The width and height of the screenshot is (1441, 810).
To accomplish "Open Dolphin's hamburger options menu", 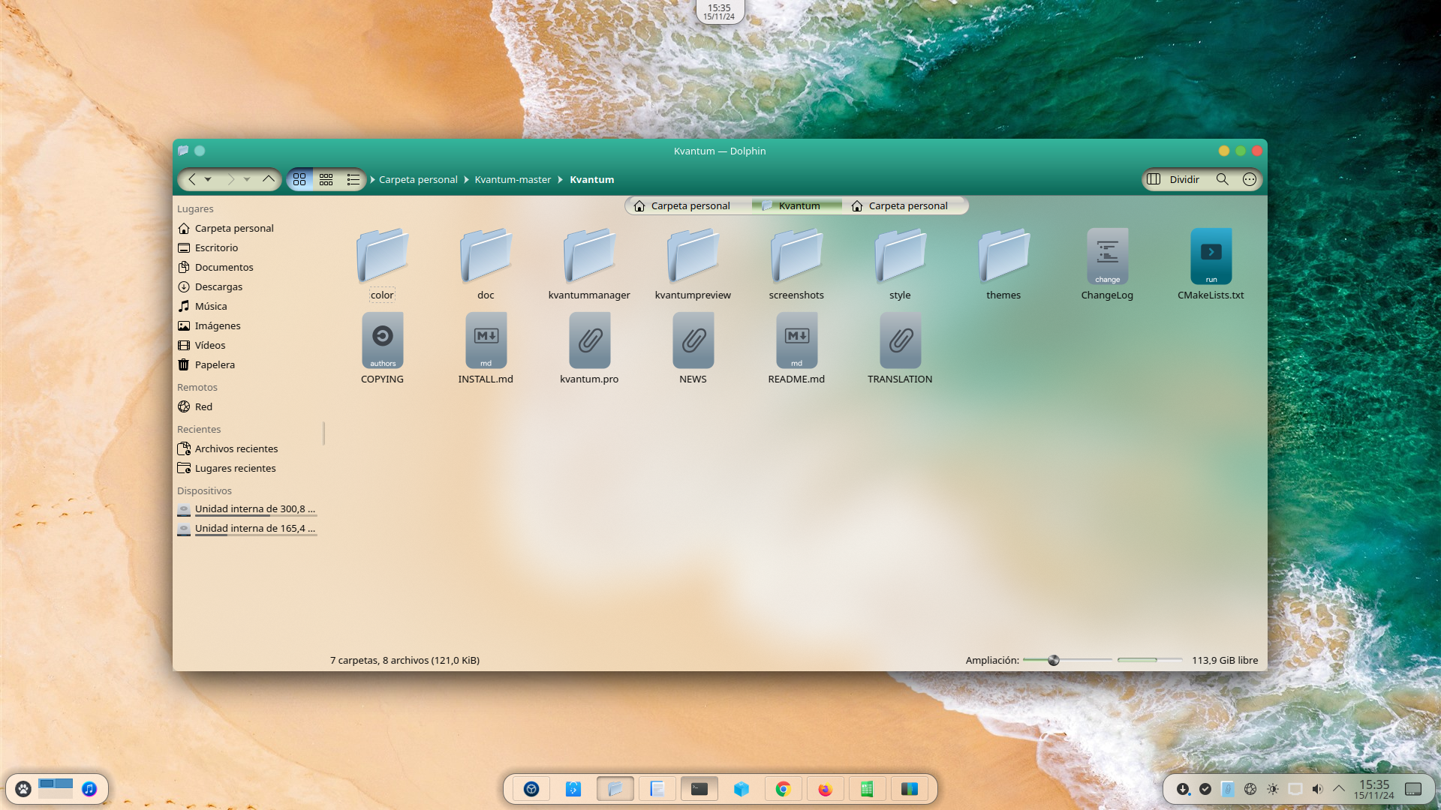I will (1249, 179).
